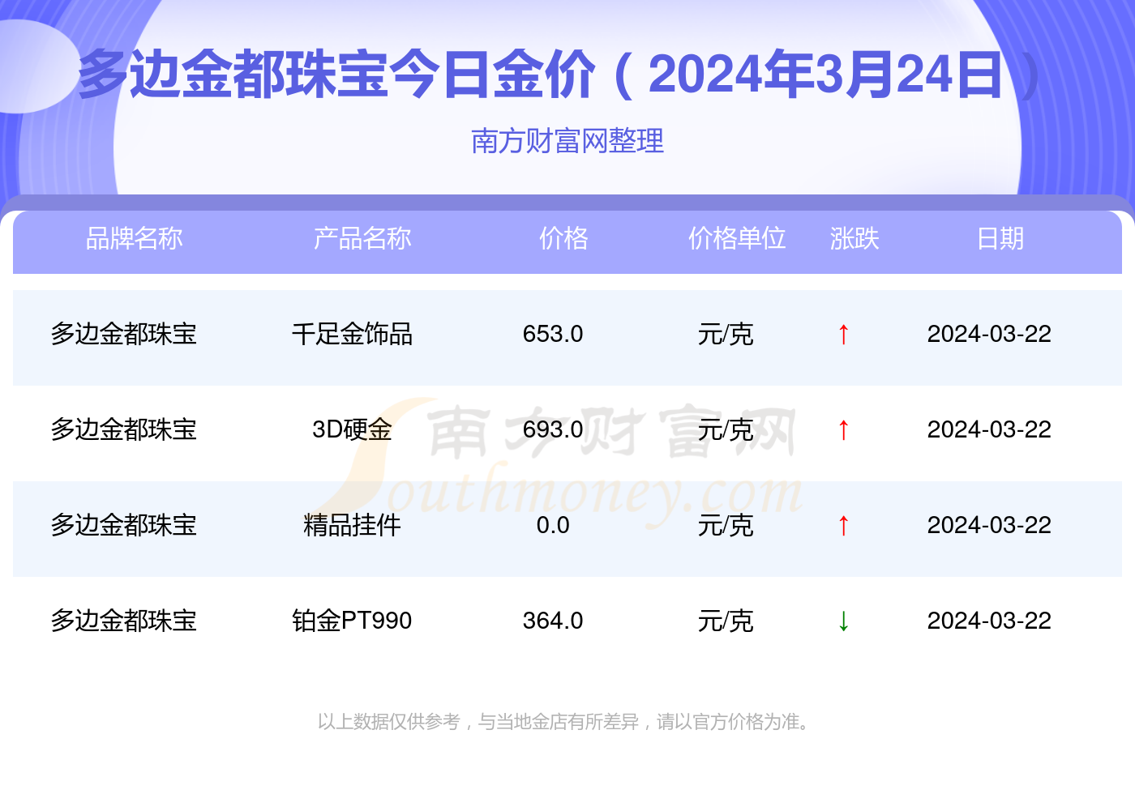Click the disclaimer text at the bottom
Screen dimensions: 1135x794
coord(565,721)
